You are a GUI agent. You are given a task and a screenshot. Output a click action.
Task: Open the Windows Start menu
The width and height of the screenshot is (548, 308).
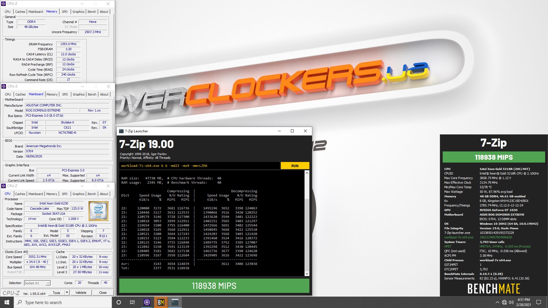(7, 302)
